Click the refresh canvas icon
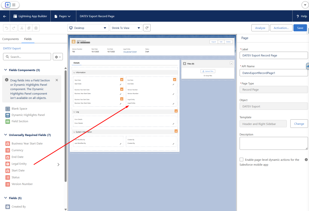The height and width of the screenshot is (211, 309). coord(147,28)
